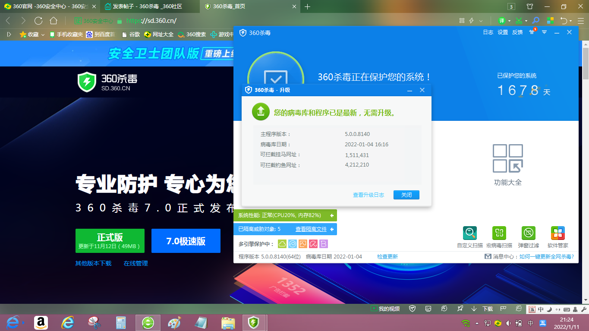Click the purple B BitDefender engine icon
589x331 pixels.
coord(324,244)
